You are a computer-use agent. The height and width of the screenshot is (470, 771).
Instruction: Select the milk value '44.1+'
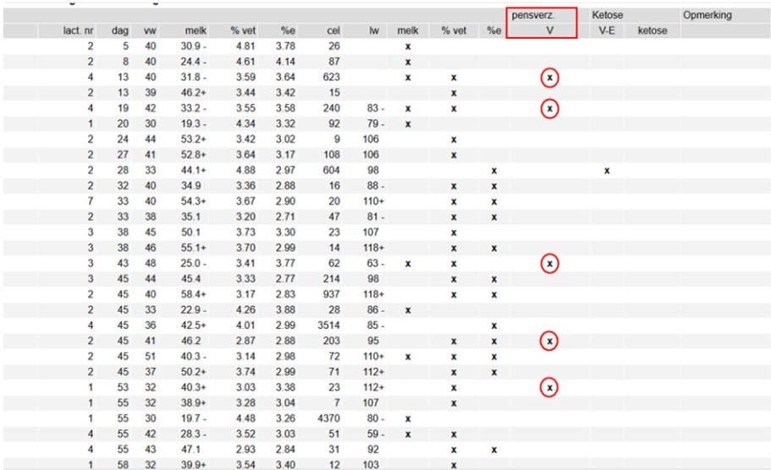point(193,170)
